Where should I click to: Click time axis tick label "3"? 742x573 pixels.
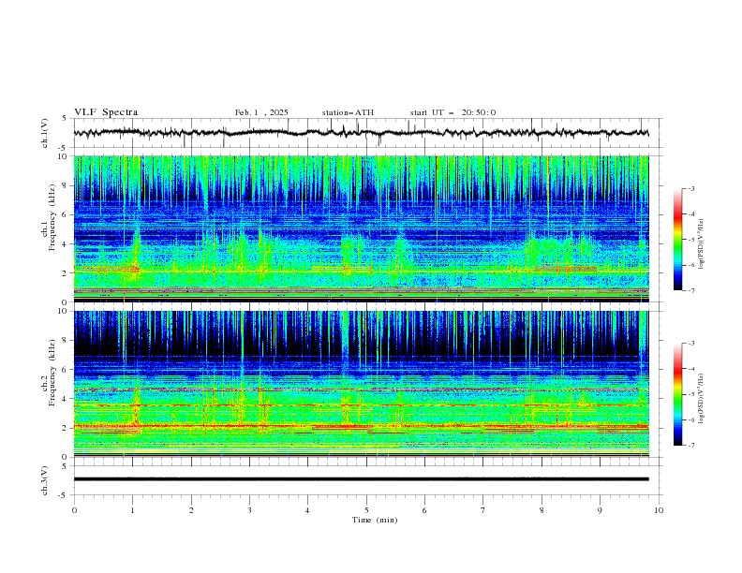click(x=250, y=510)
